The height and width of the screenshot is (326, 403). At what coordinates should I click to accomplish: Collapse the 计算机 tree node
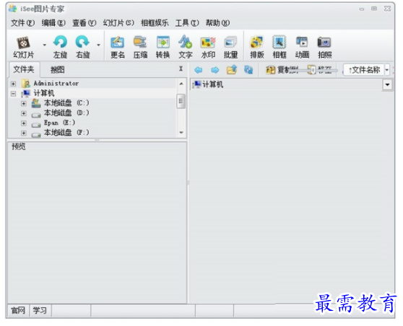tap(14, 94)
